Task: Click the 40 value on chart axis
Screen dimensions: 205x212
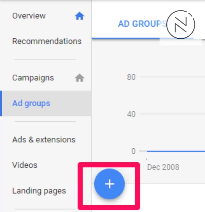Action: click(131, 114)
